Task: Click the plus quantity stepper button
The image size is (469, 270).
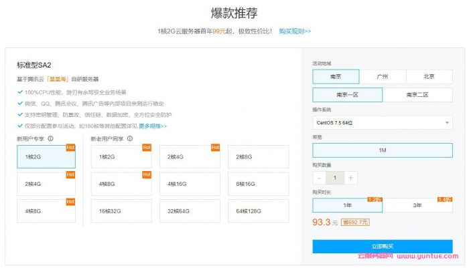Action: coord(351,178)
